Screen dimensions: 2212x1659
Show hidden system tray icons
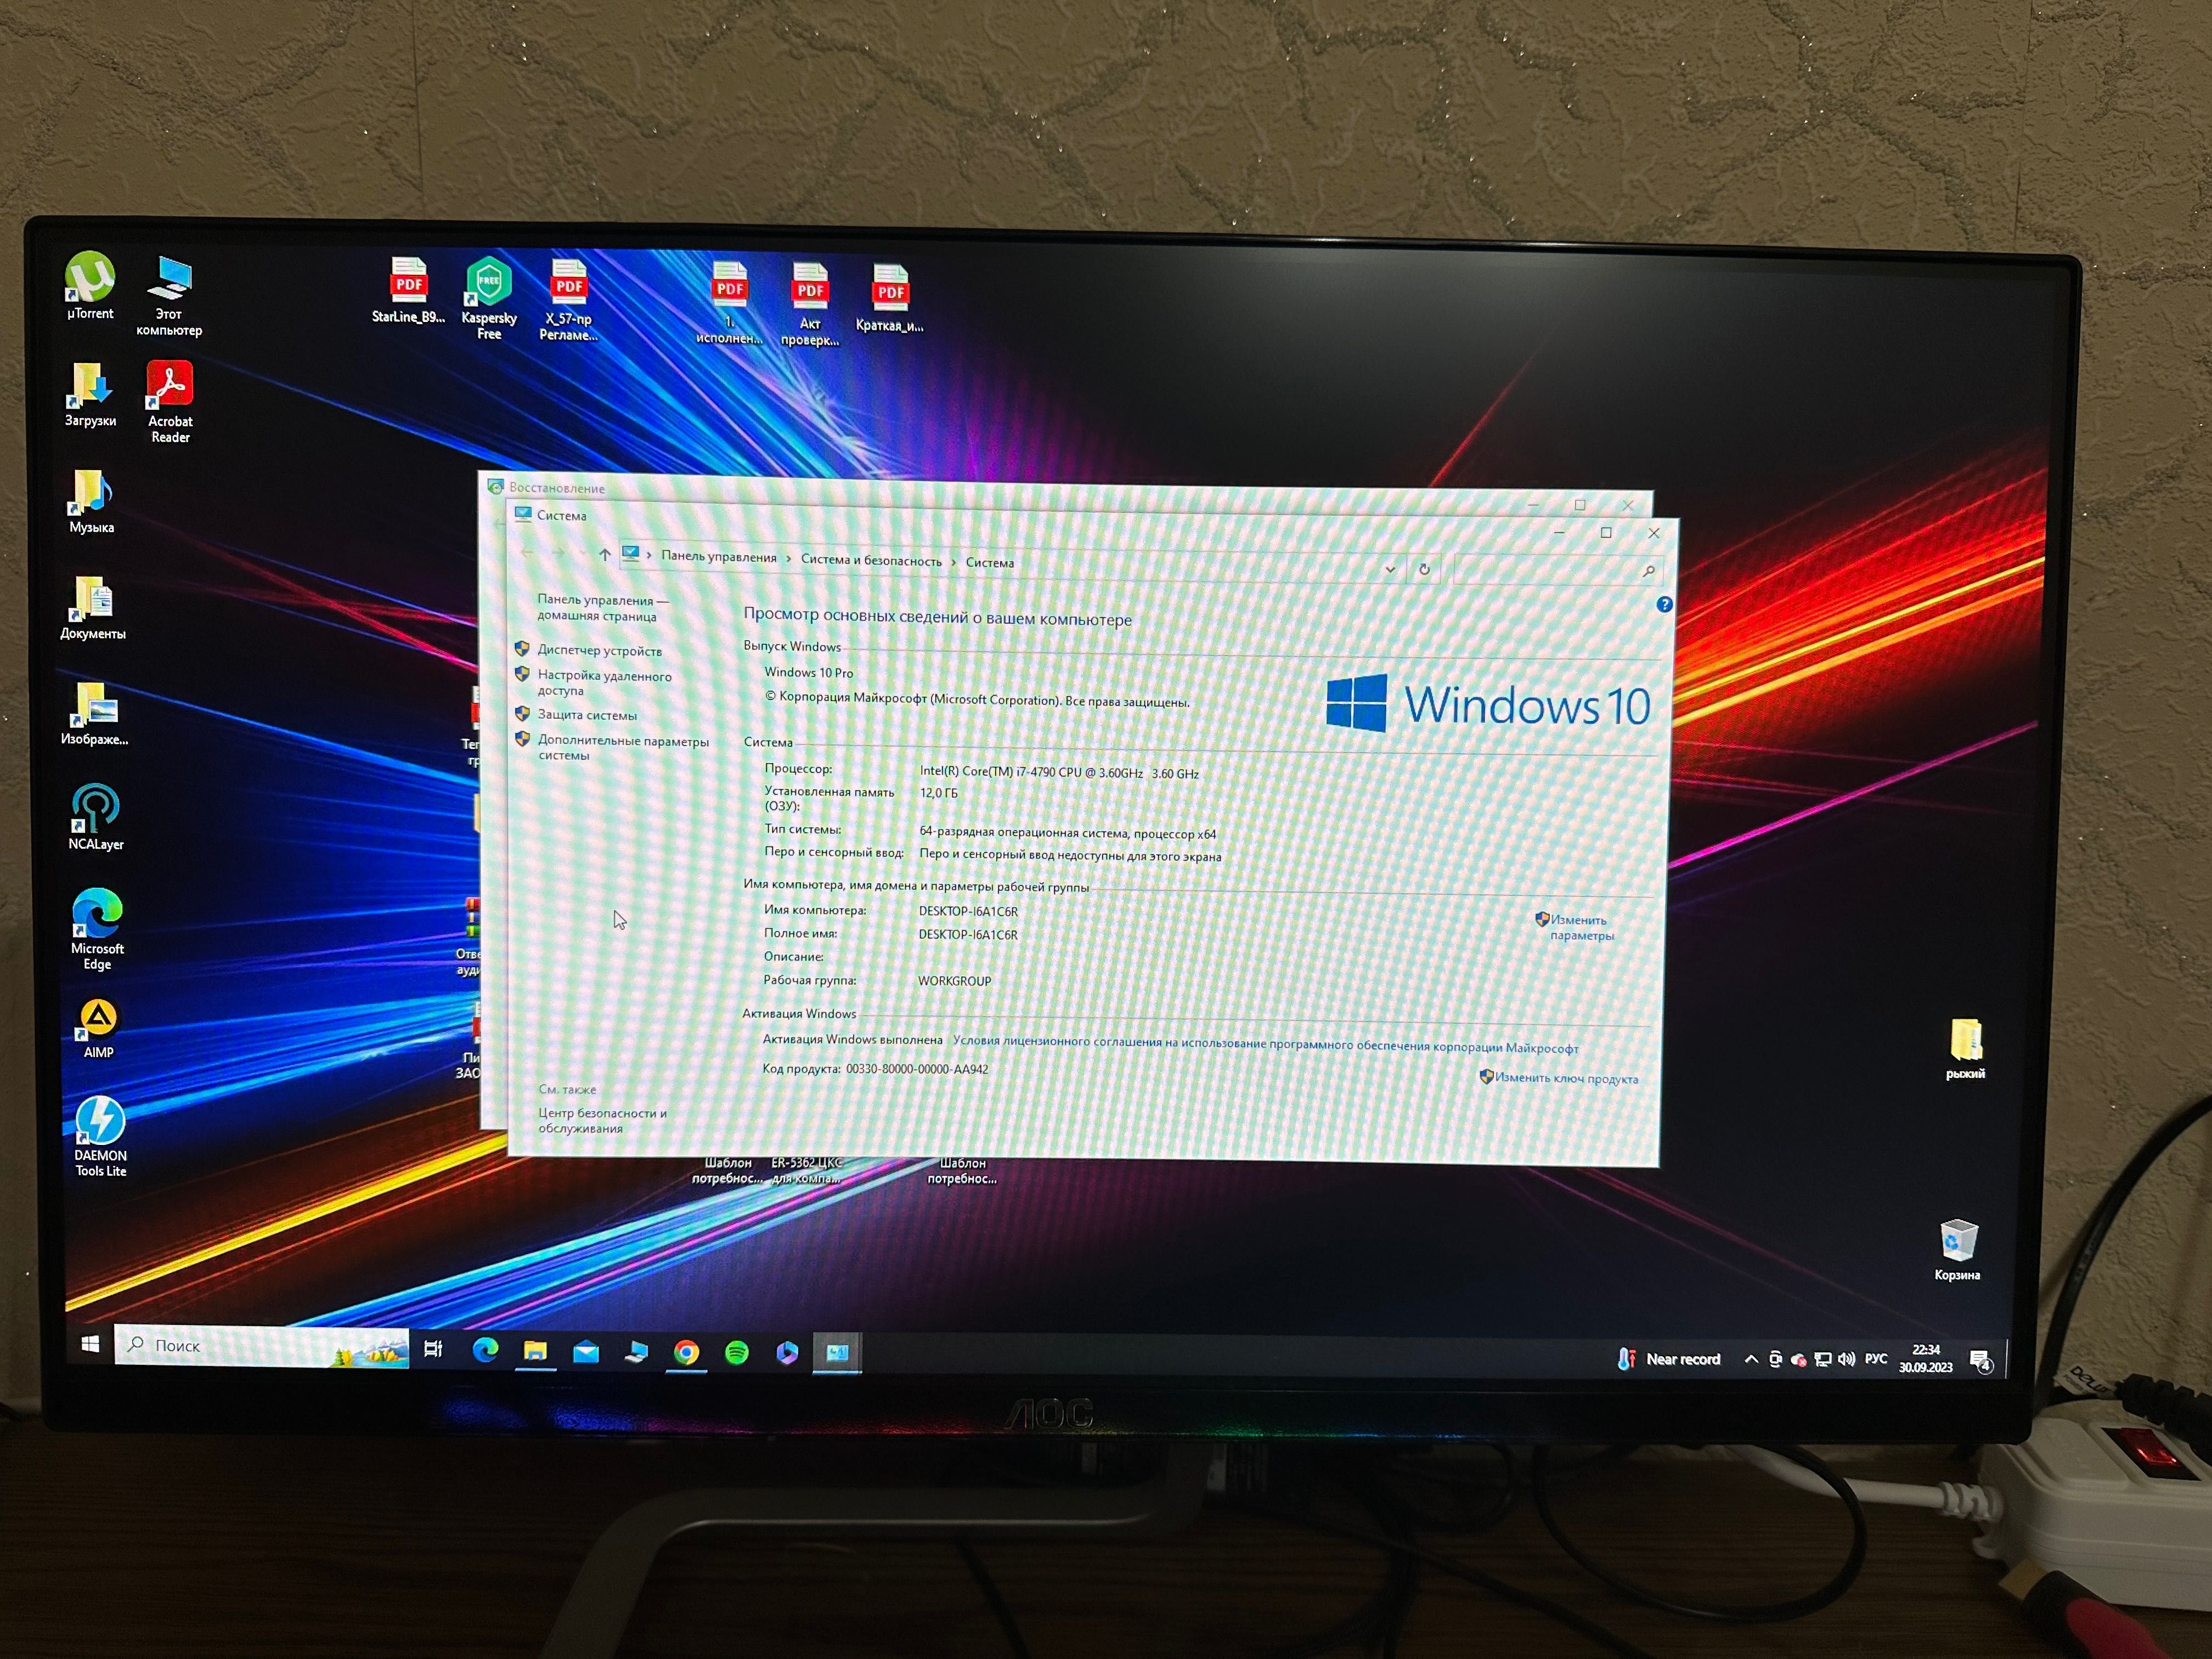(1750, 1359)
